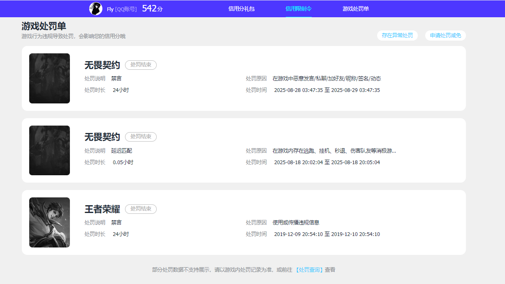Select the 无畏契约 game icon in first card
The image size is (505, 284).
point(49,78)
